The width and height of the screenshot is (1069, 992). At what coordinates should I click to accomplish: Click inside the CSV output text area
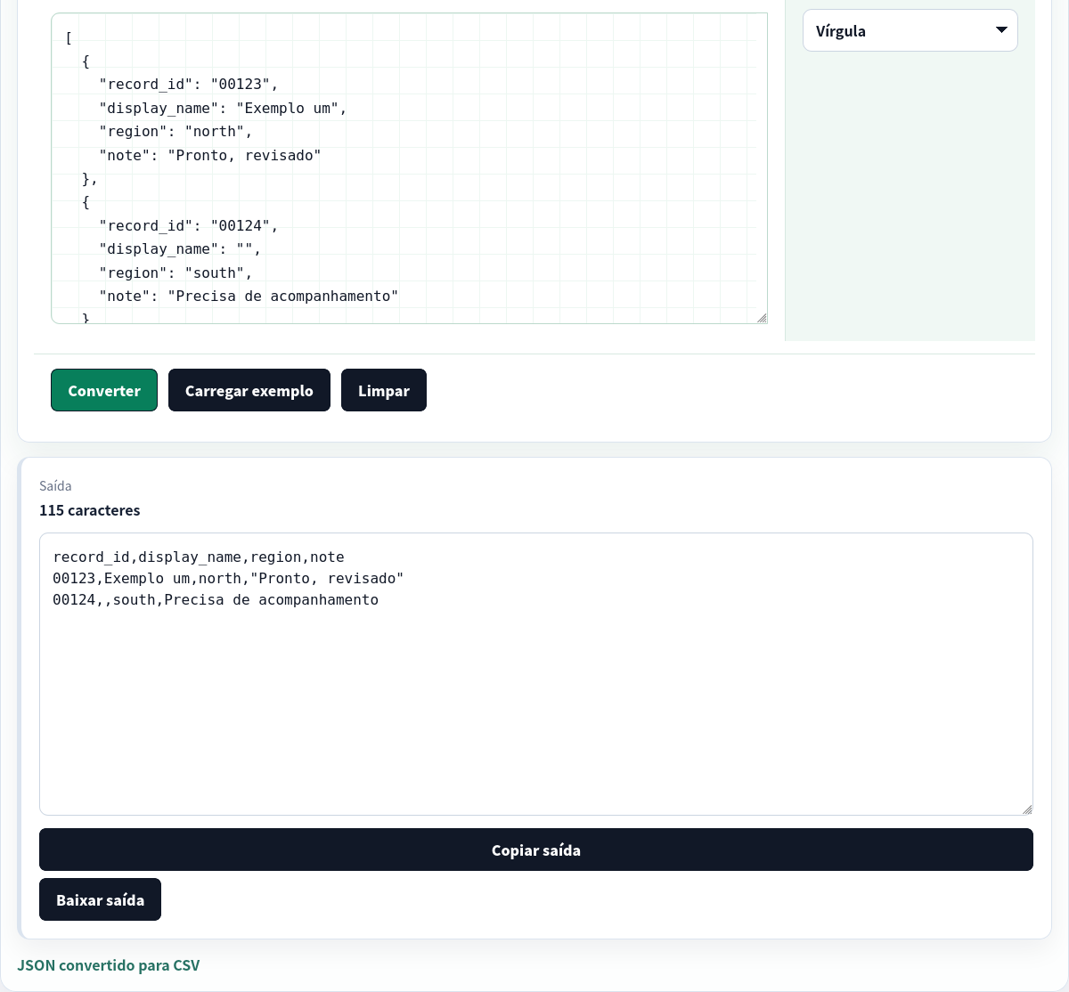pos(536,674)
